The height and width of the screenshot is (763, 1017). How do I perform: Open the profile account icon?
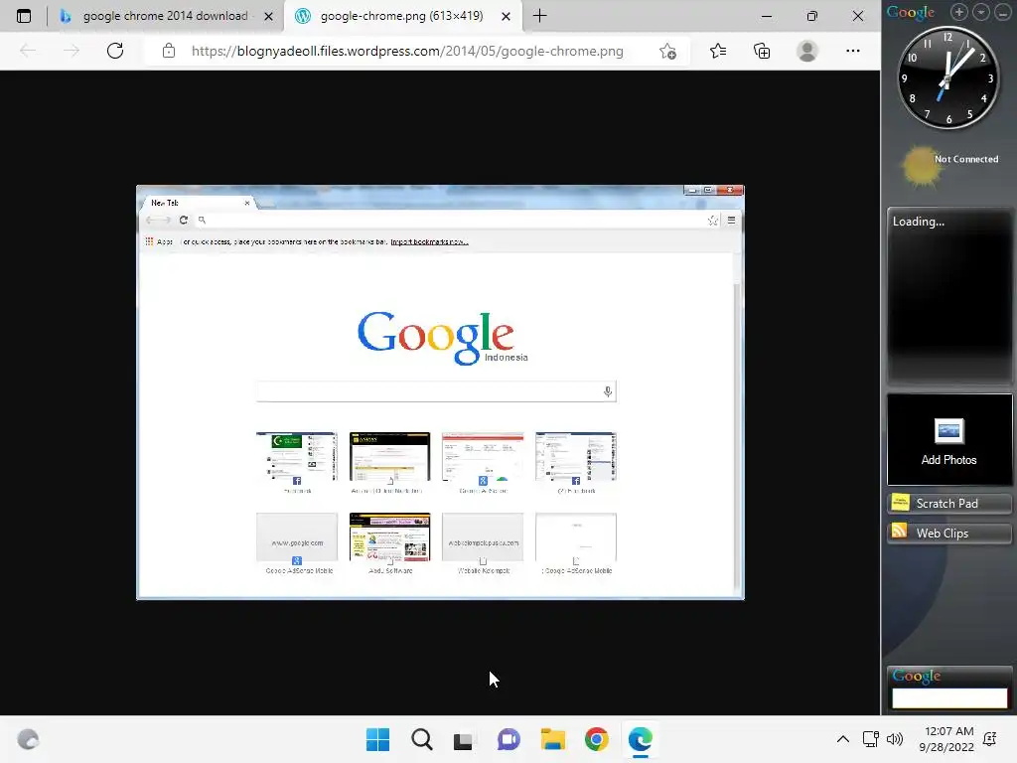click(x=807, y=51)
